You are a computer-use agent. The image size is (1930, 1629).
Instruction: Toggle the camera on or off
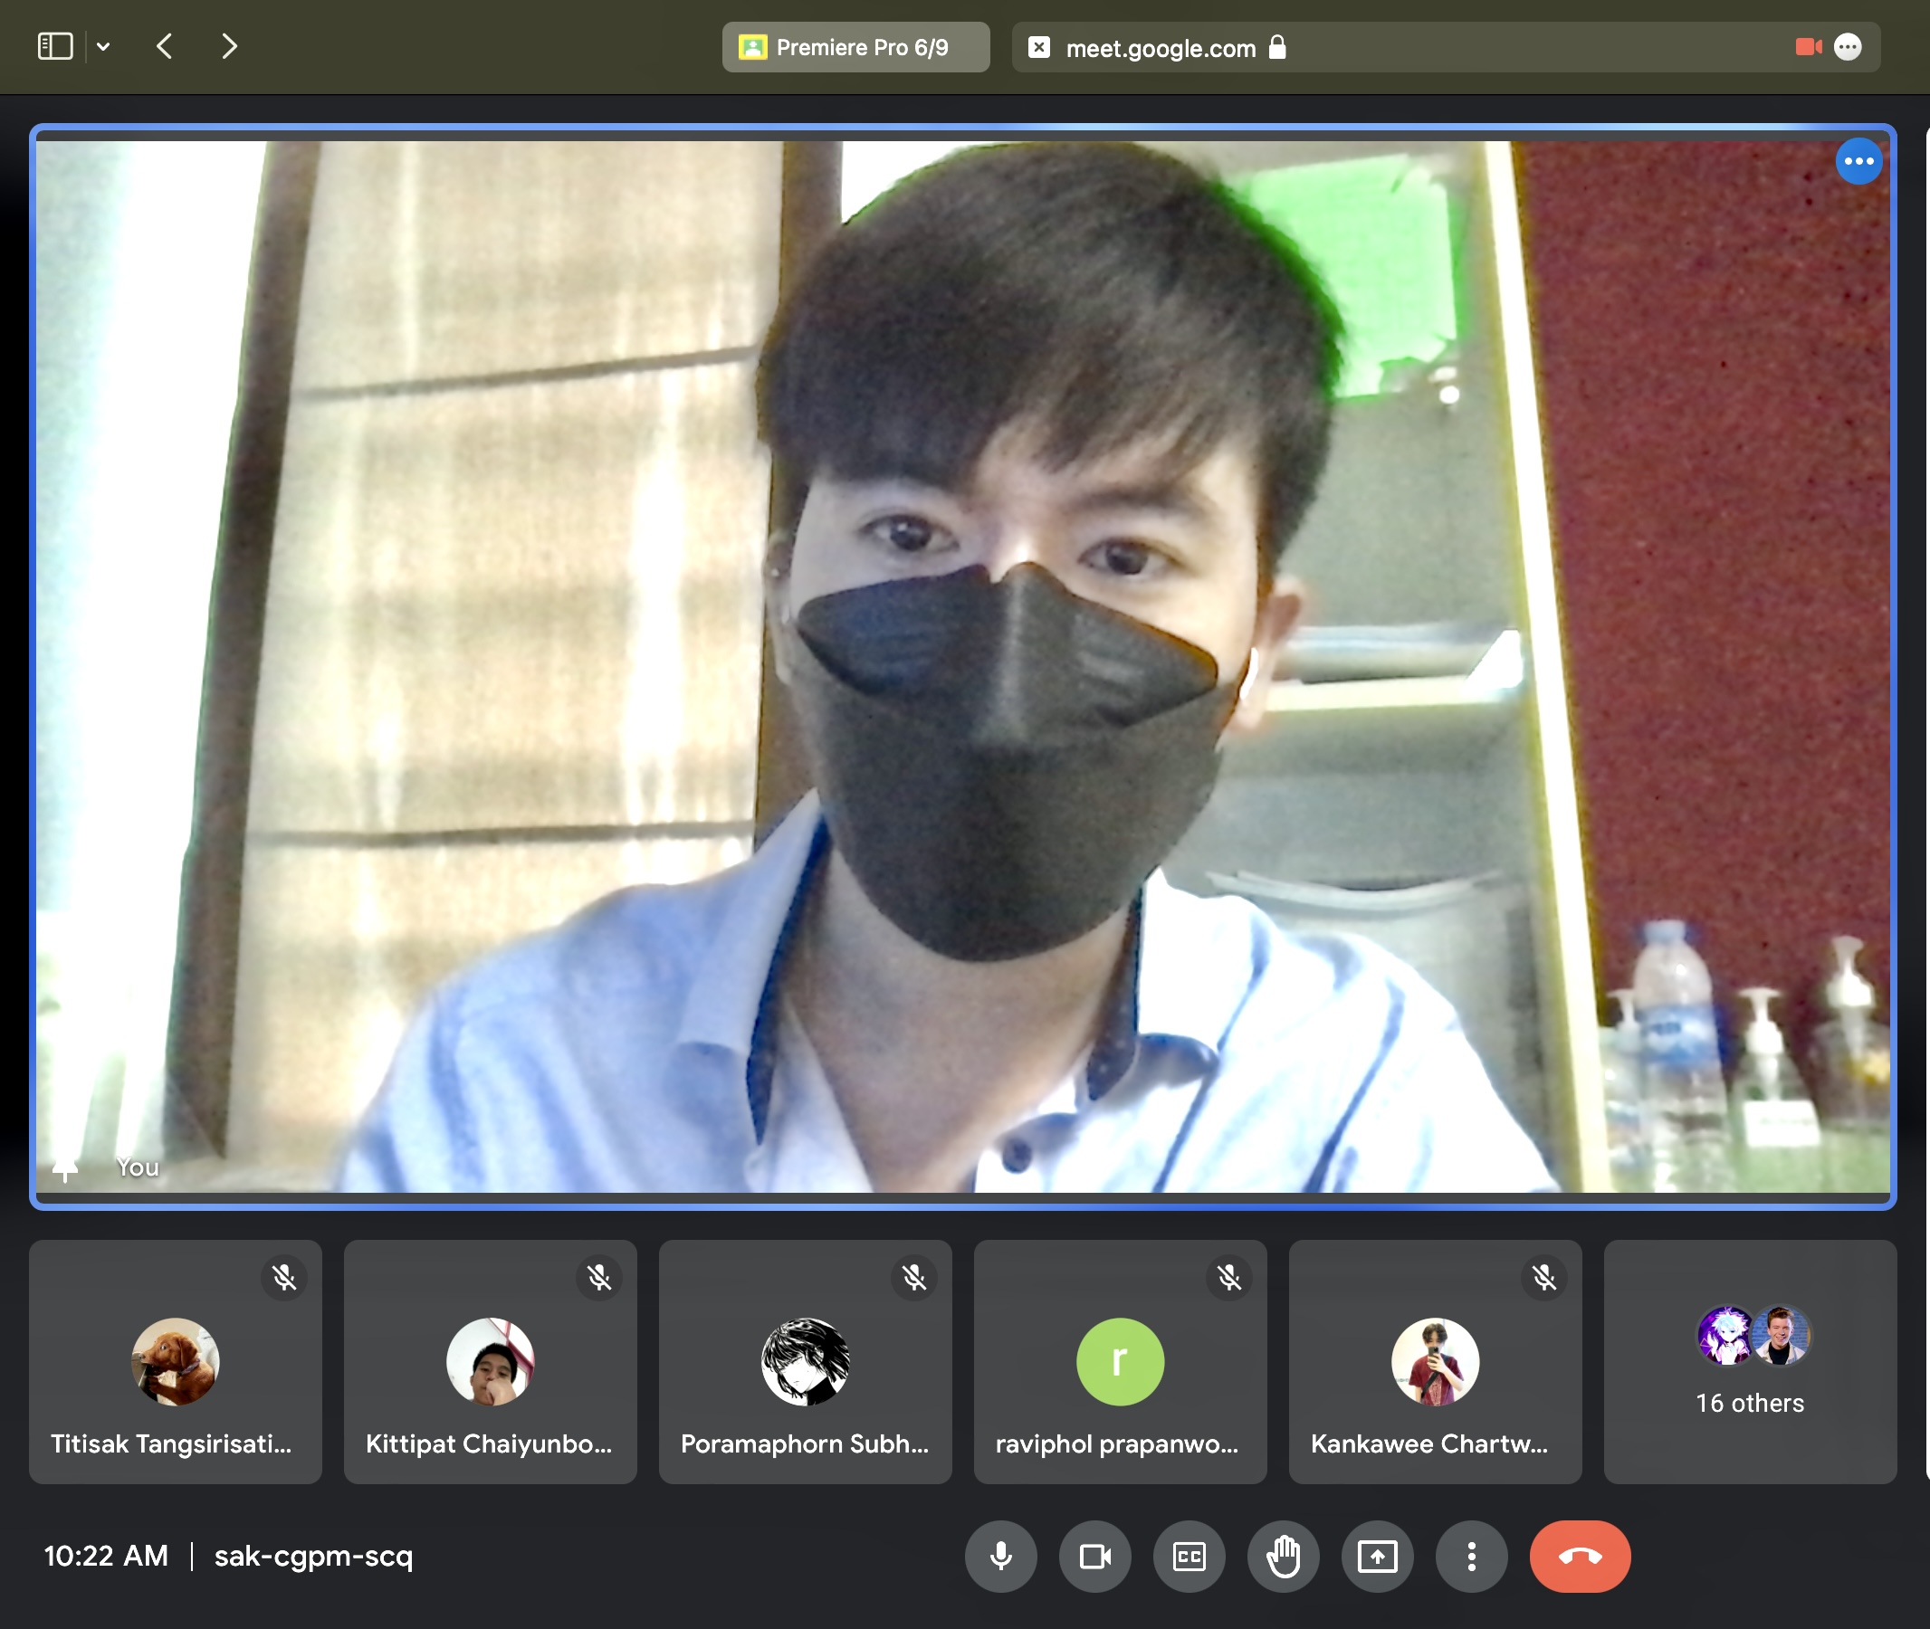(1094, 1556)
